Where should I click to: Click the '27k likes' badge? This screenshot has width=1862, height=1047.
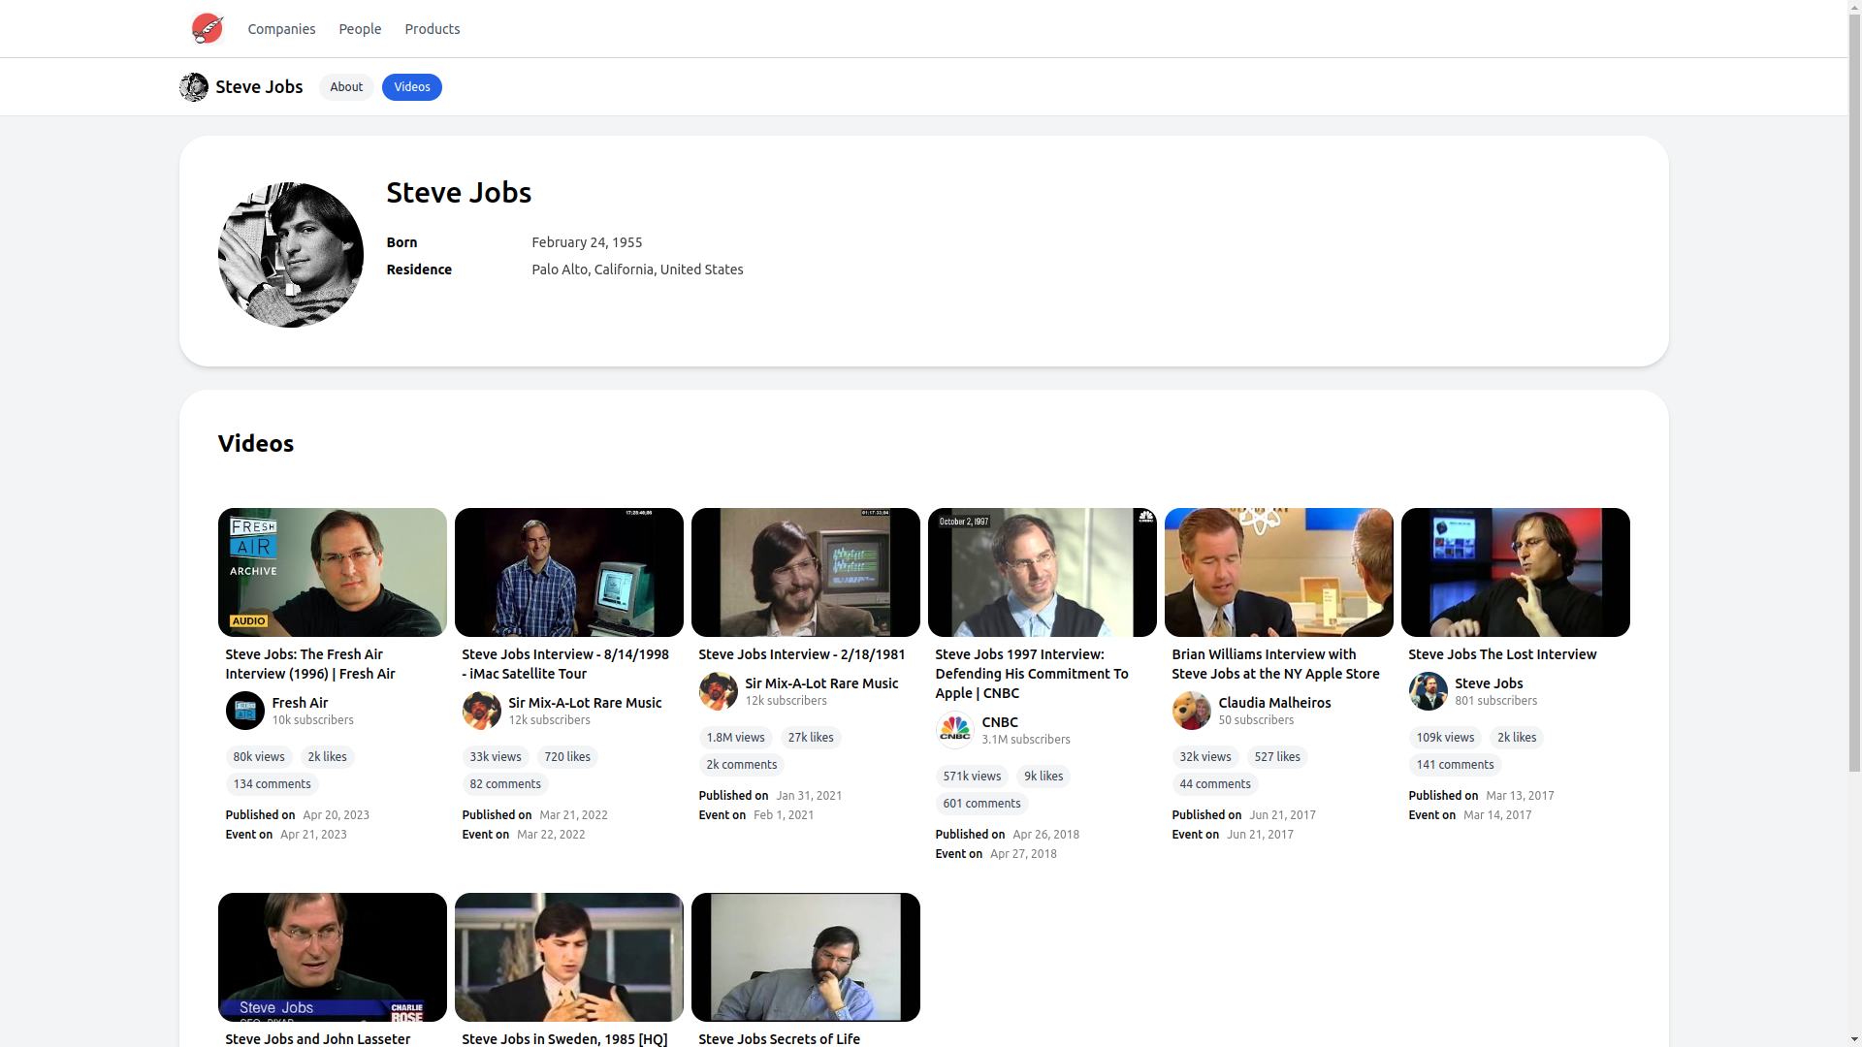811,738
